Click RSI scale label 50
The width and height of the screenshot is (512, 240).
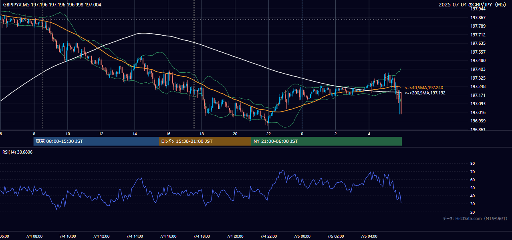click(x=472, y=188)
